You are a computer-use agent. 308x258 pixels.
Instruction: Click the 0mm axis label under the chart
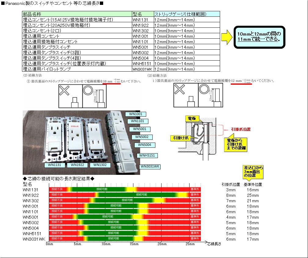click(49, 244)
